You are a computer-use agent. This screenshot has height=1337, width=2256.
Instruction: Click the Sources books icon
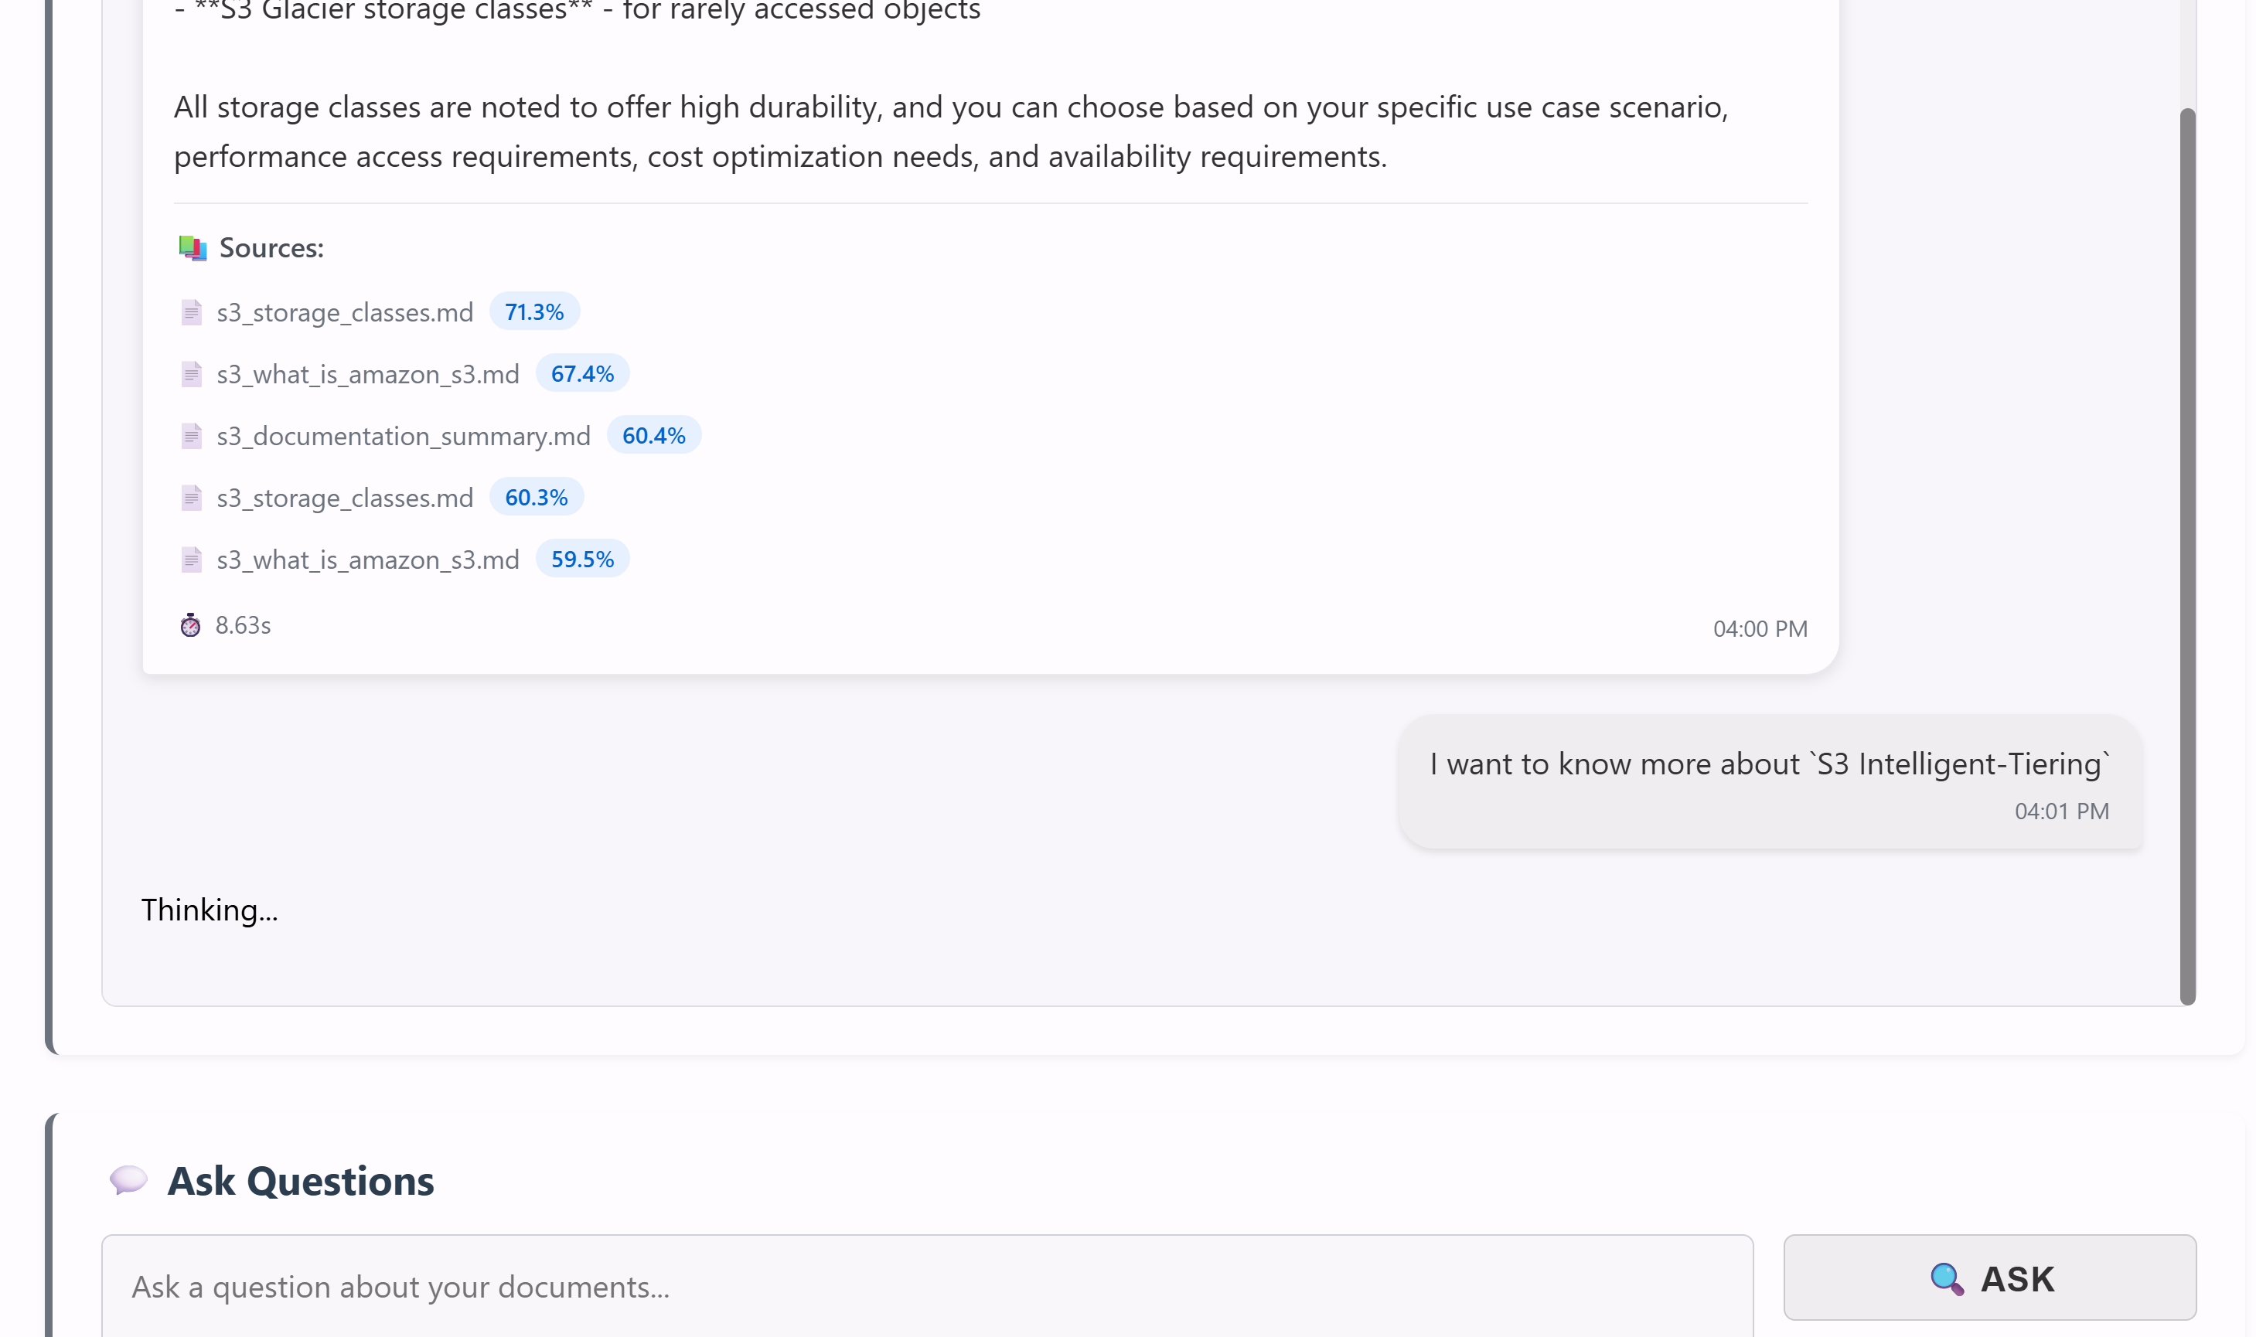pyautogui.click(x=192, y=248)
